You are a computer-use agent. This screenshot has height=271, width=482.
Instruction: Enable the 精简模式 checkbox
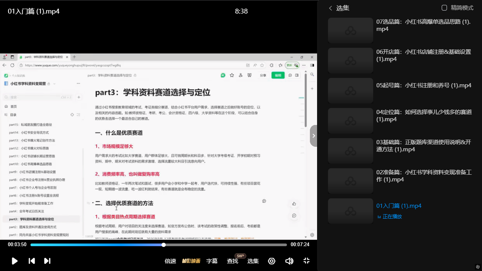(444, 8)
